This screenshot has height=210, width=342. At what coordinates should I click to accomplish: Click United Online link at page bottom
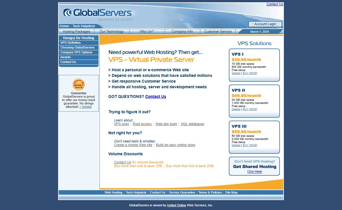(177, 205)
